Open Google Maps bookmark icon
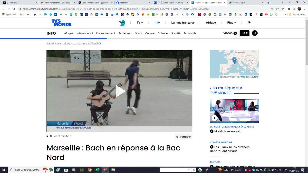The image size is (308, 173). click(x=235, y=14)
